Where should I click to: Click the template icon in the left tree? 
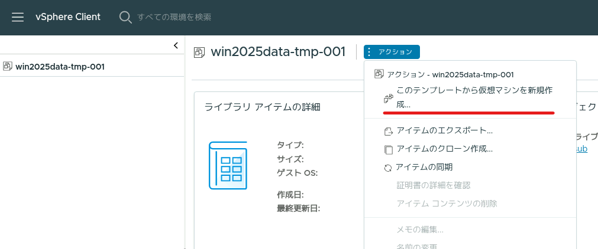[7, 66]
